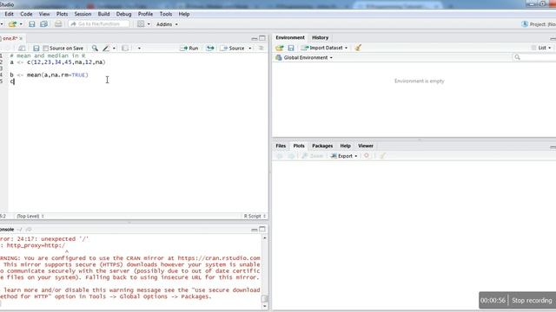
Task: Enable the Source on Save checkbox
Action: tap(46, 49)
